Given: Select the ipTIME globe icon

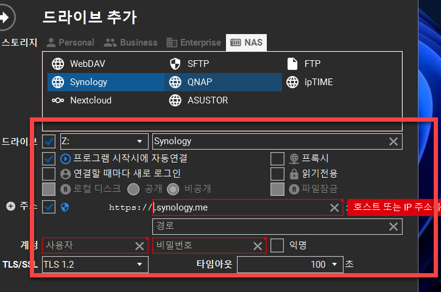Looking at the screenshot, I should 292,82.
